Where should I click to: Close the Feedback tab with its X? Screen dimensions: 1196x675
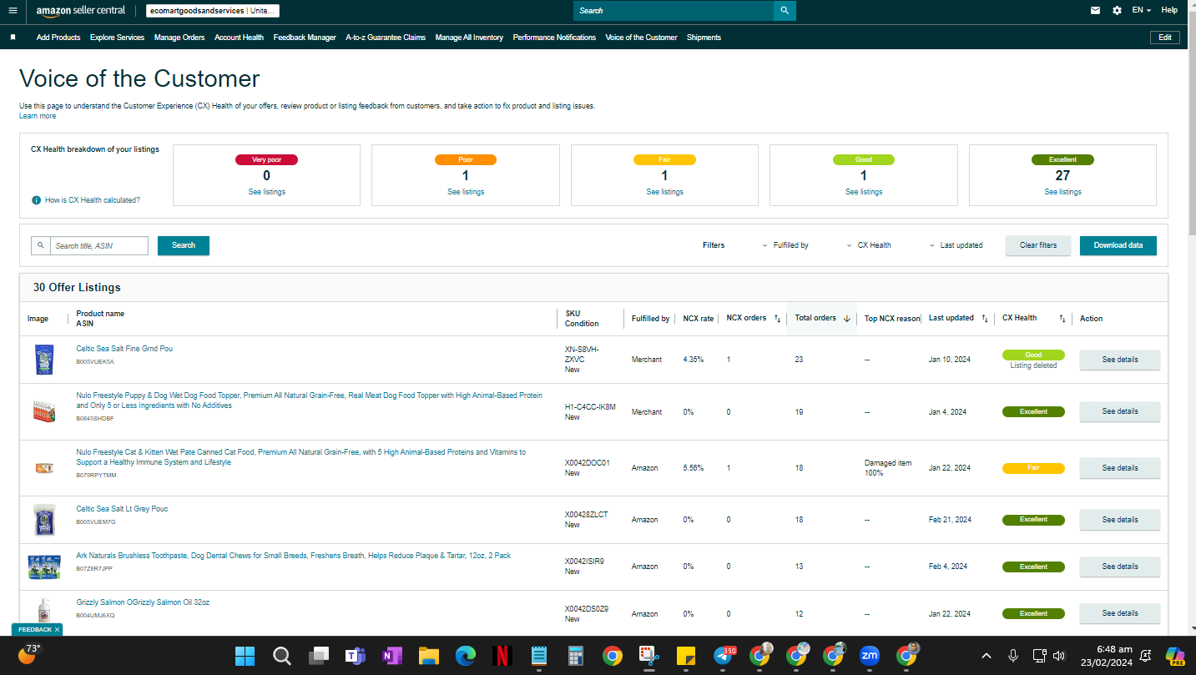point(57,630)
